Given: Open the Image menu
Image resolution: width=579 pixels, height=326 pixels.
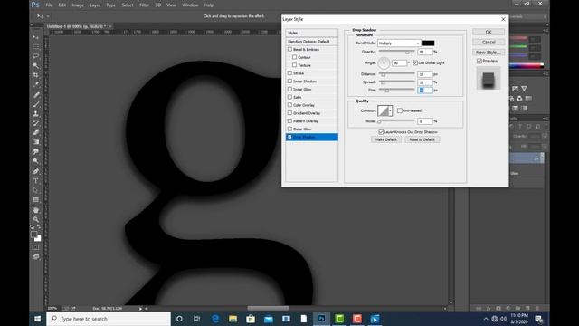Looking at the screenshot, I should pyautogui.click(x=78, y=5).
